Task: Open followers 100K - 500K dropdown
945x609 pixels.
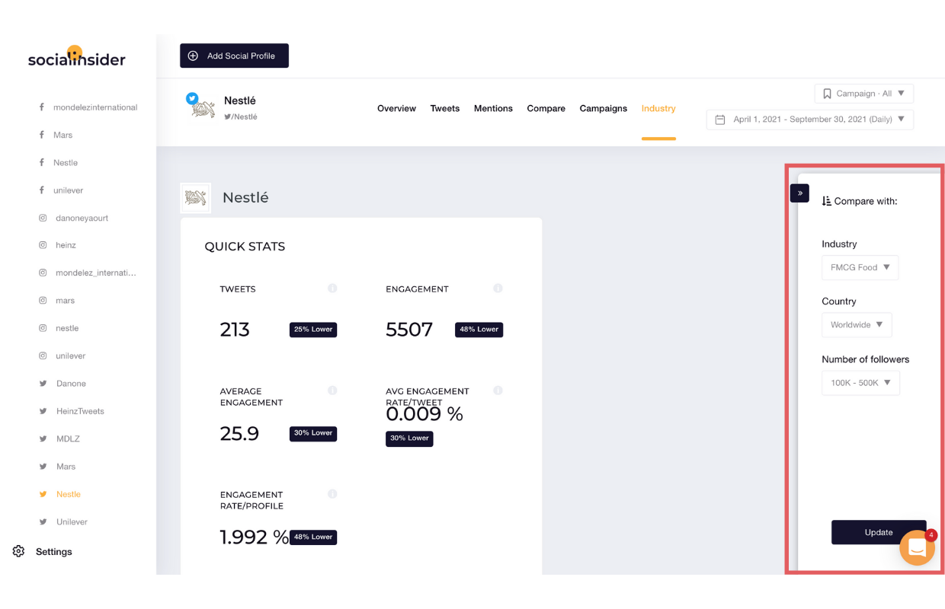Action: pos(860,383)
